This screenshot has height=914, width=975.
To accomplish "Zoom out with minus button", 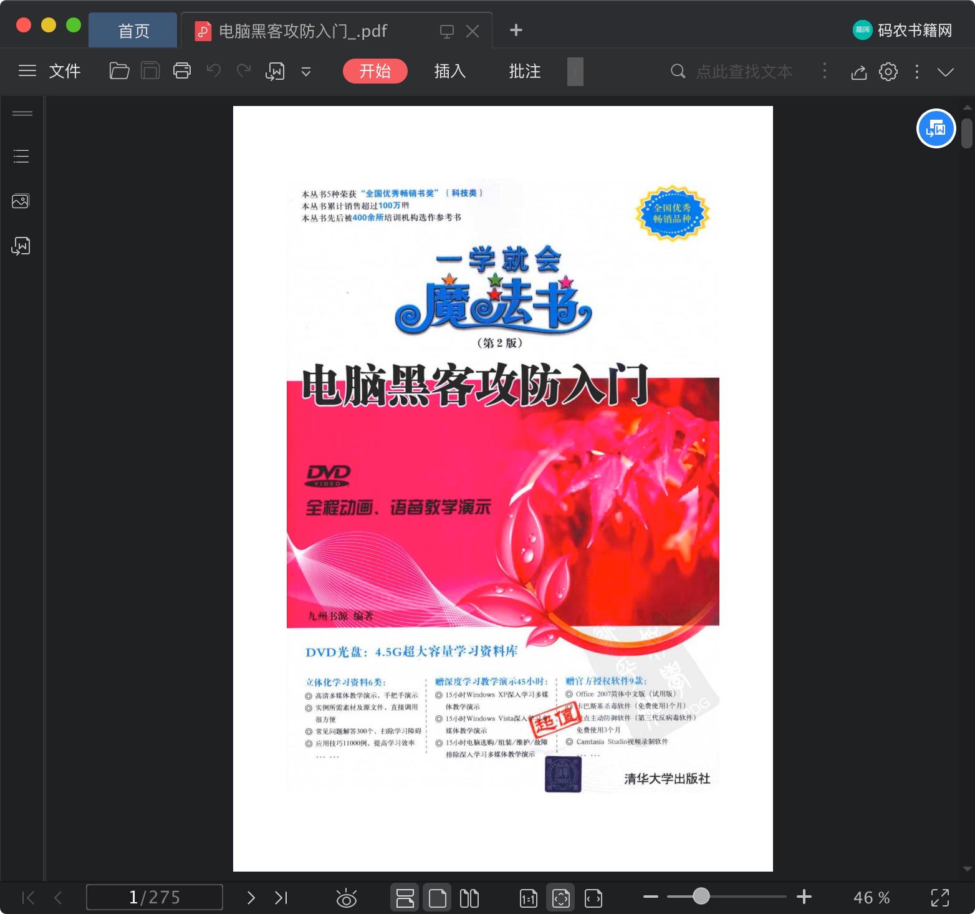I will coord(651,897).
